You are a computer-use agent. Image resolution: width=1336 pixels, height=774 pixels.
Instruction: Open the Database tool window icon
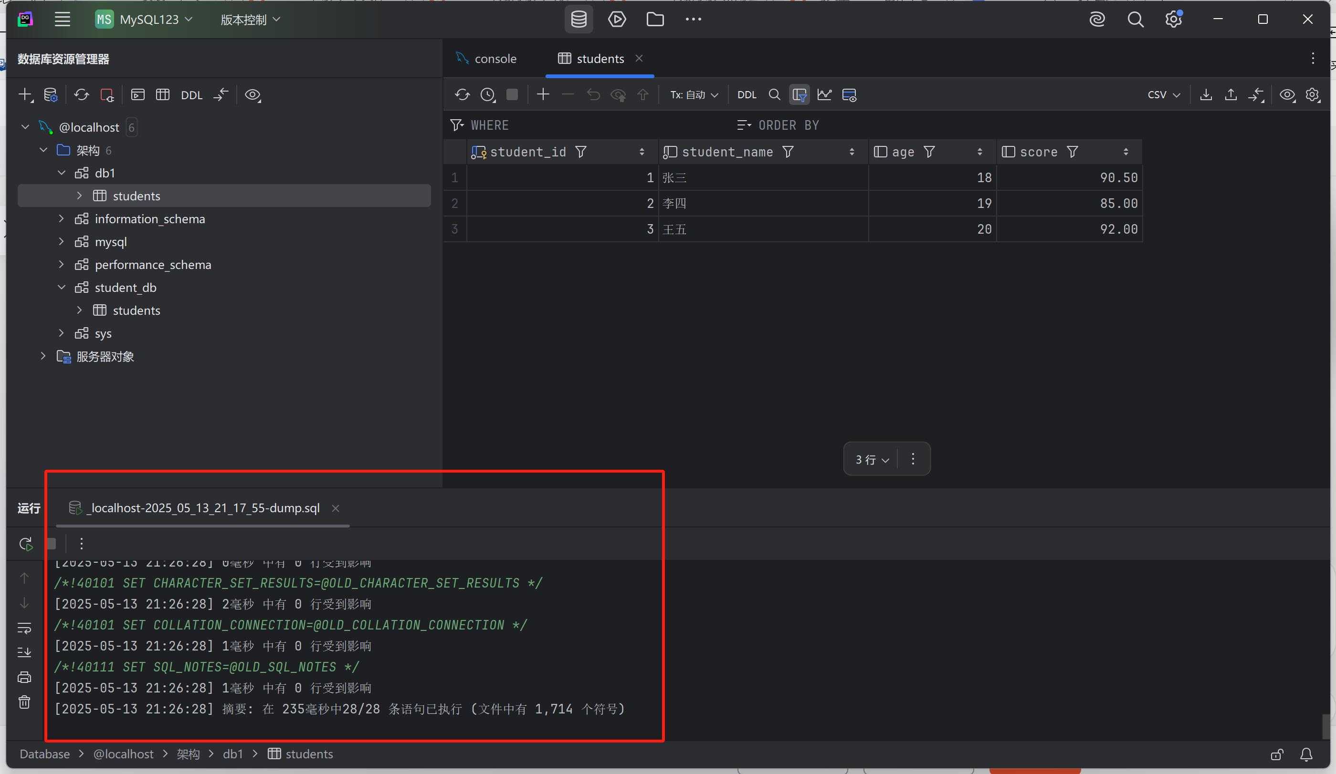(x=579, y=20)
